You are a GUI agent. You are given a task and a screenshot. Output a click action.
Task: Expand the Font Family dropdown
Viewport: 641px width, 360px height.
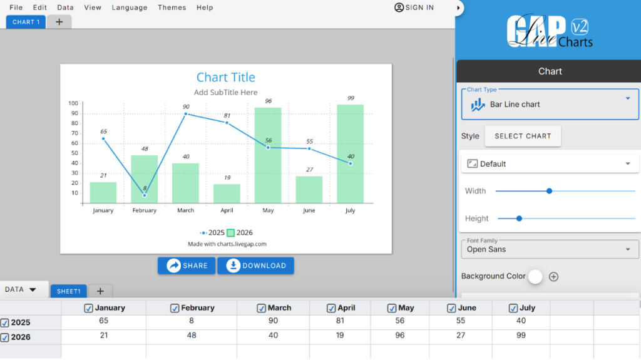[627, 249]
